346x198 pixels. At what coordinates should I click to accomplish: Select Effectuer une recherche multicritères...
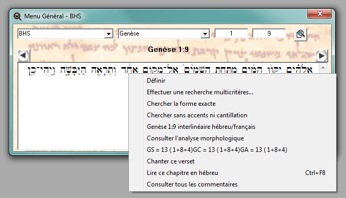tap(233, 92)
